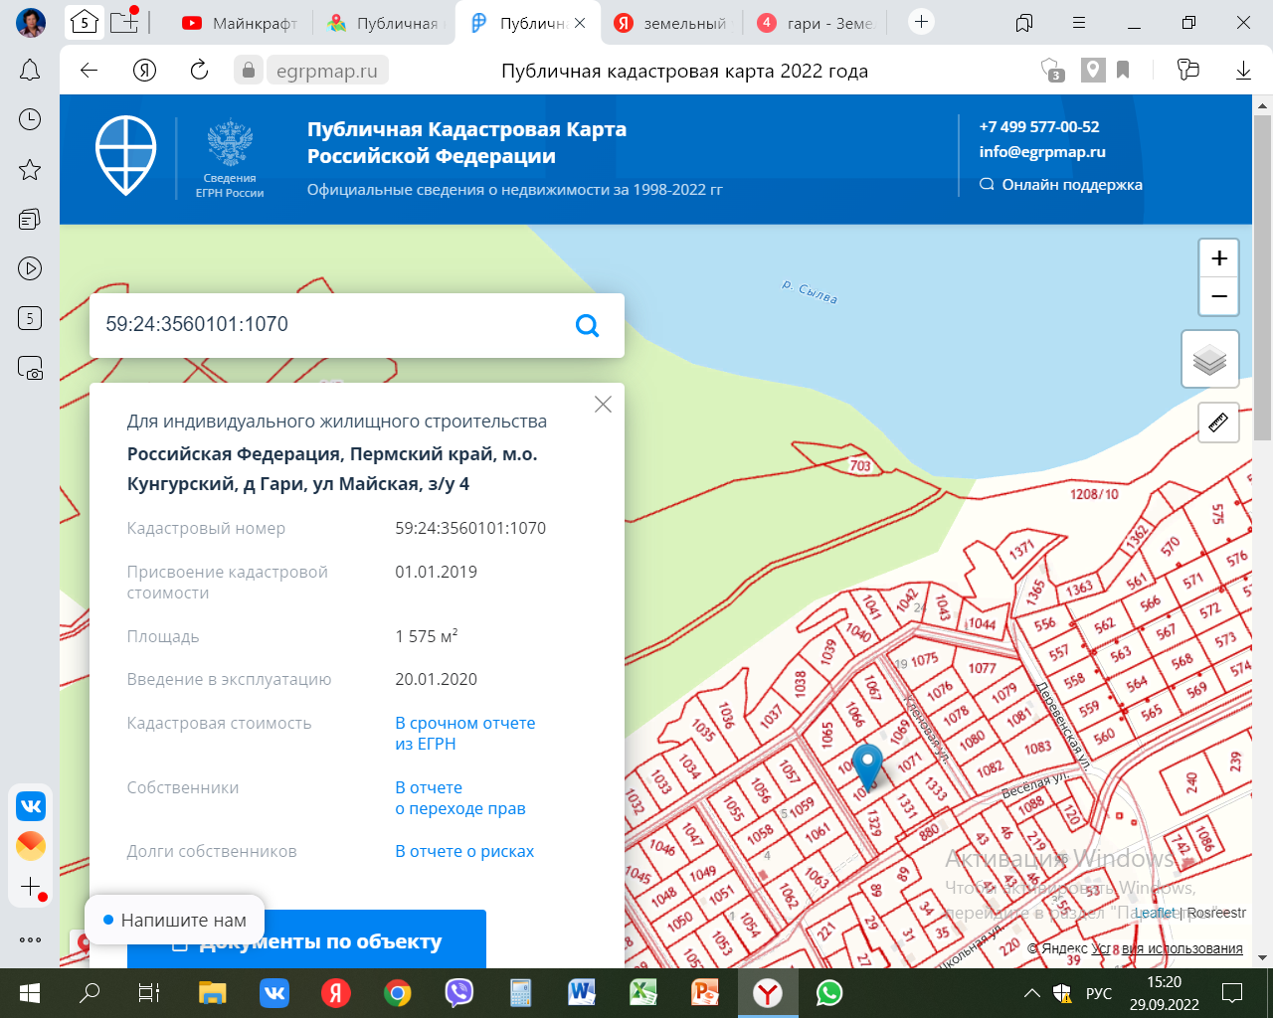Open browser hamburger menu
Screen dimensions: 1273x1018
click(1079, 22)
